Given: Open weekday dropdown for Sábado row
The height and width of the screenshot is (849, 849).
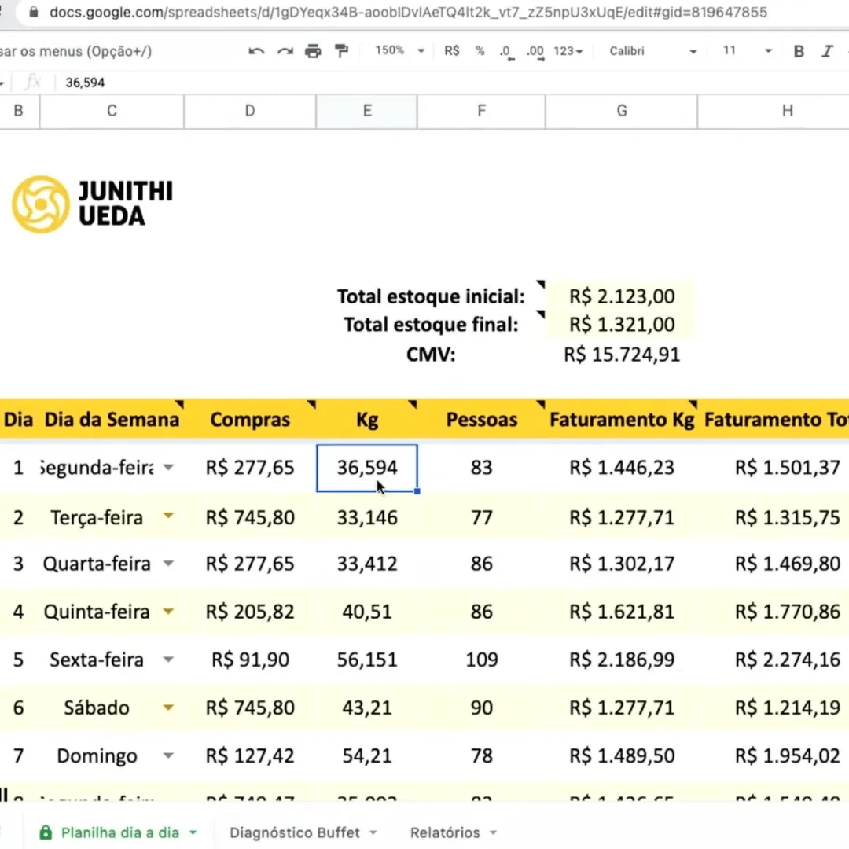Looking at the screenshot, I should pyautogui.click(x=168, y=707).
